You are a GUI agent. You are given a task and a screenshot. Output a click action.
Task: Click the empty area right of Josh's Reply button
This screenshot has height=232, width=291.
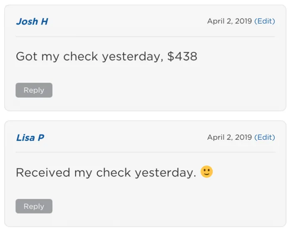166,90
